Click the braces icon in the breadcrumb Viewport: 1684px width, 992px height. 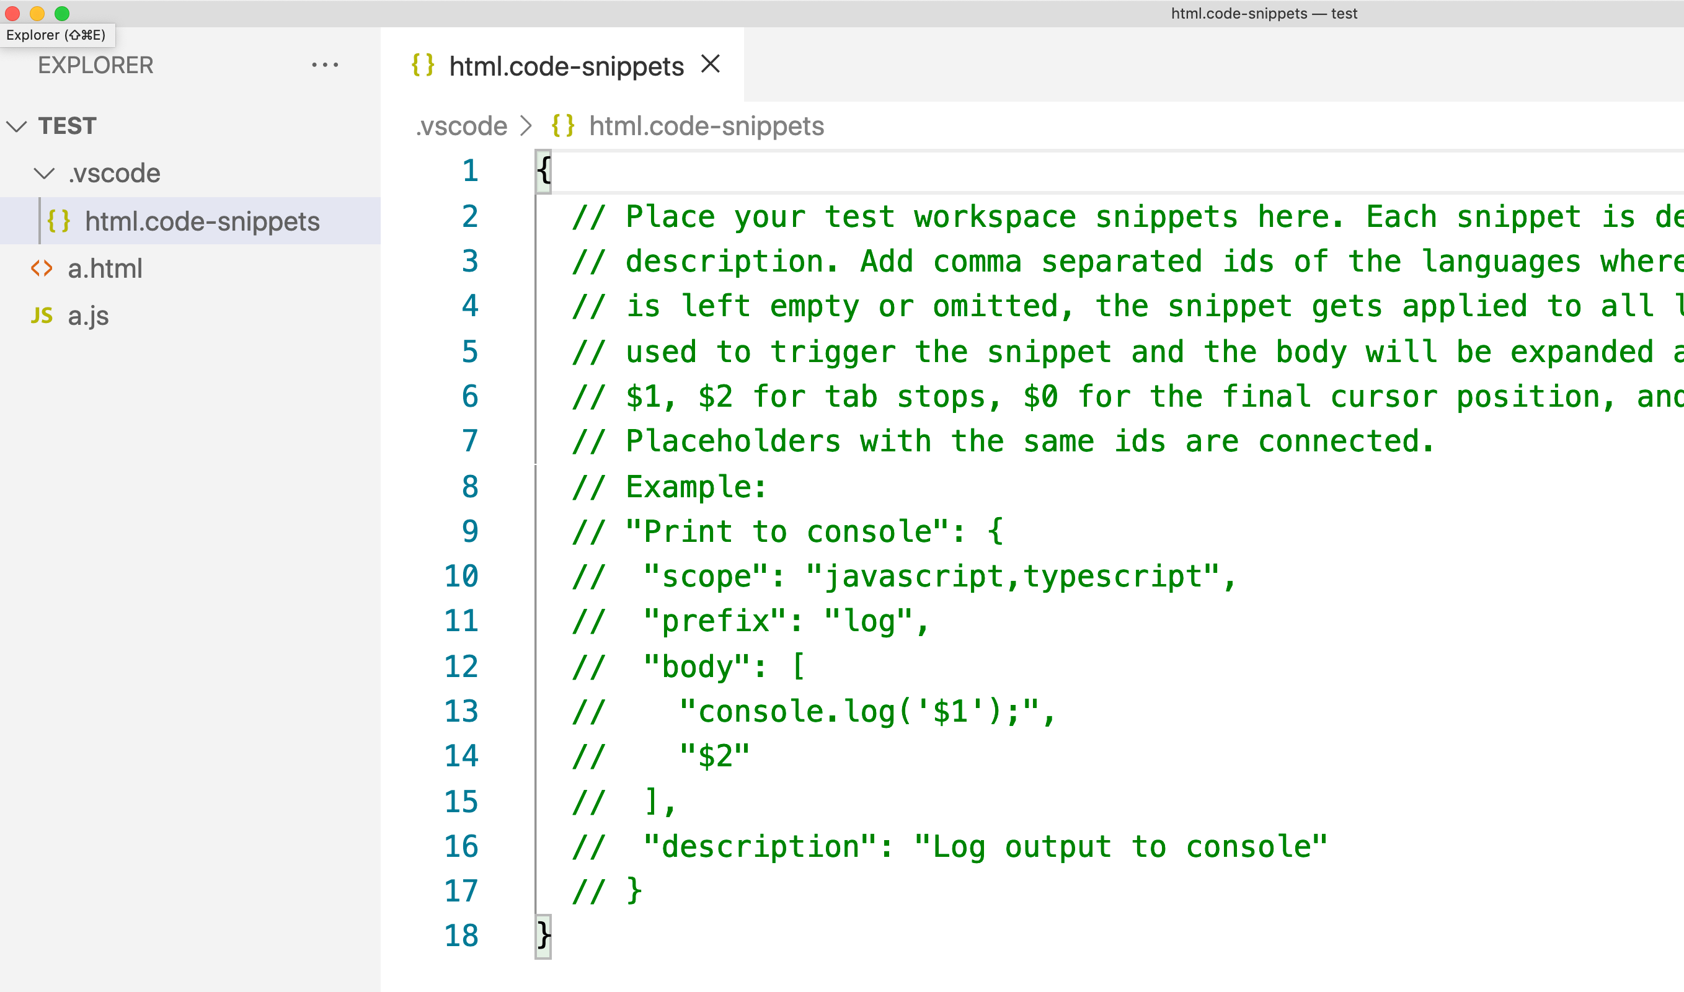click(563, 126)
